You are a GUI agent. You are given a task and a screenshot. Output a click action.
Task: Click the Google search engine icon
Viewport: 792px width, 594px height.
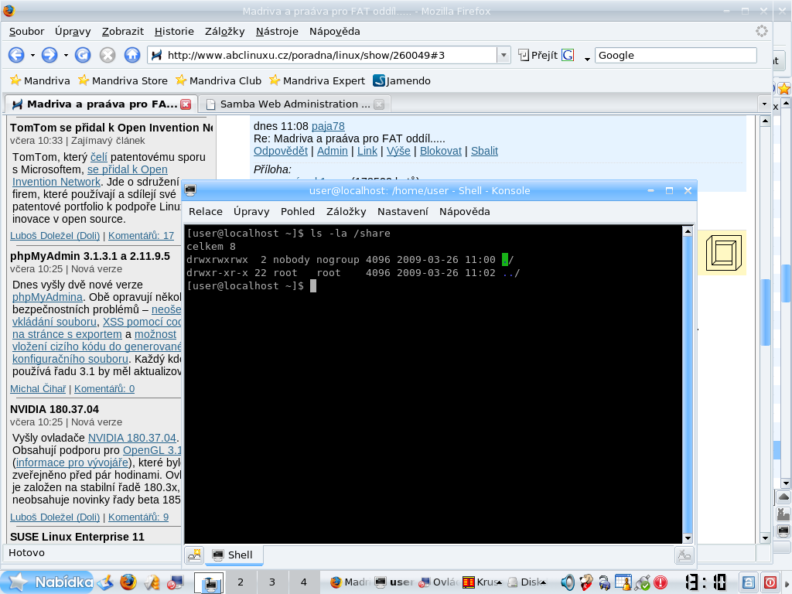tap(568, 55)
